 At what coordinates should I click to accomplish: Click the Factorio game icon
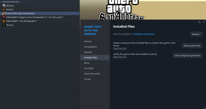[x=4, y=9]
